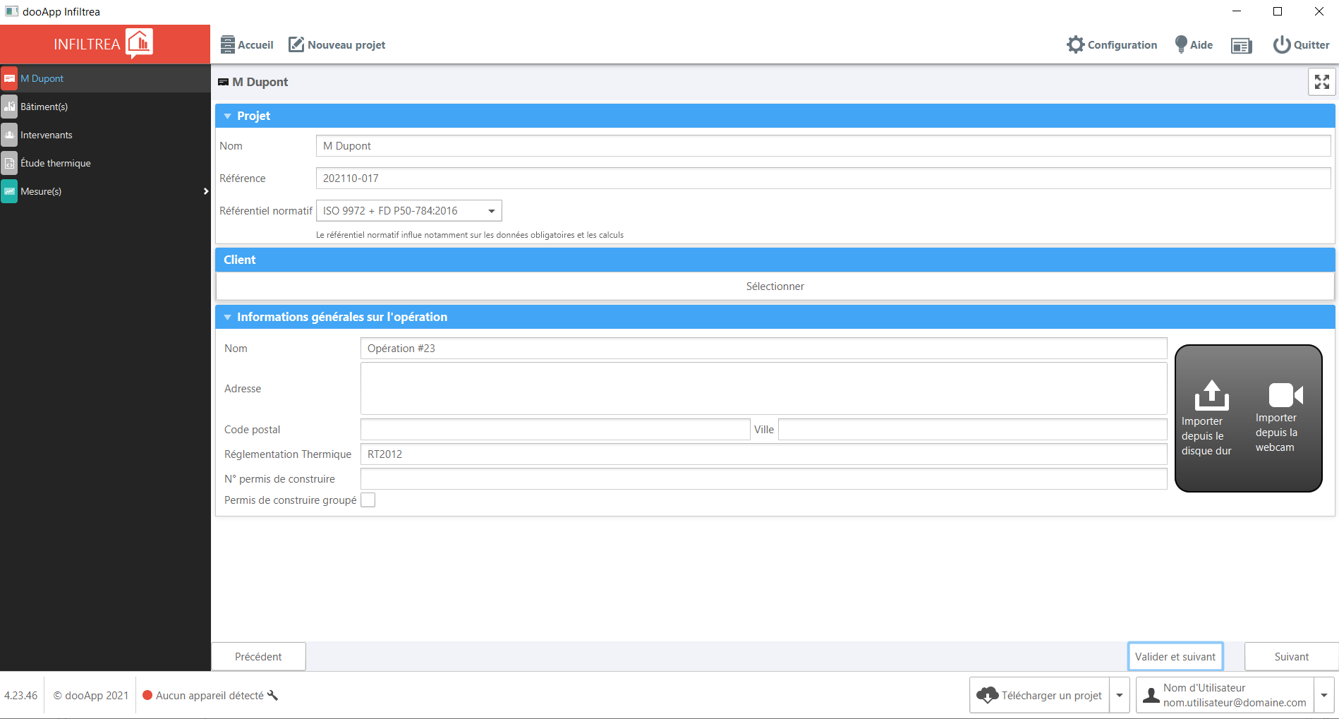Click © dooApp 2021 text
This screenshot has height=719, width=1339.
(x=91, y=696)
